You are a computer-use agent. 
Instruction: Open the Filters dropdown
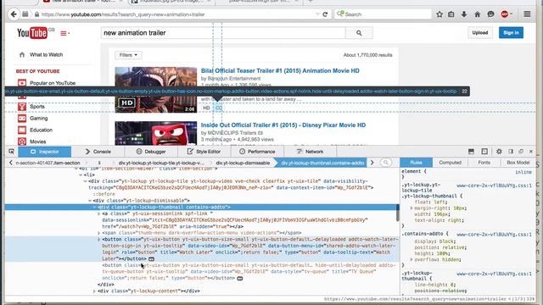pos(128,55)
